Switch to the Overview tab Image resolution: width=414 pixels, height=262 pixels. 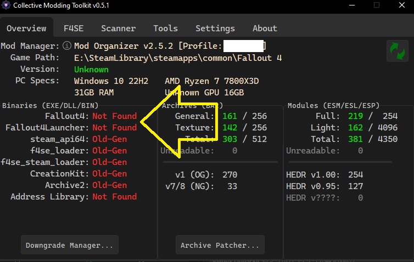[26, 28]
